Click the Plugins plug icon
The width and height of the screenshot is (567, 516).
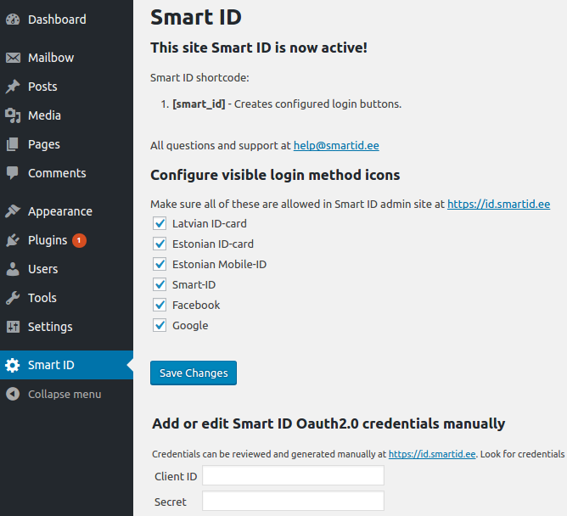click(13, 240)
